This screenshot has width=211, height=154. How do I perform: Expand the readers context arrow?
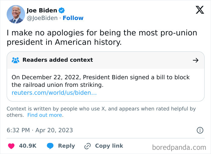tap(196, 60)
